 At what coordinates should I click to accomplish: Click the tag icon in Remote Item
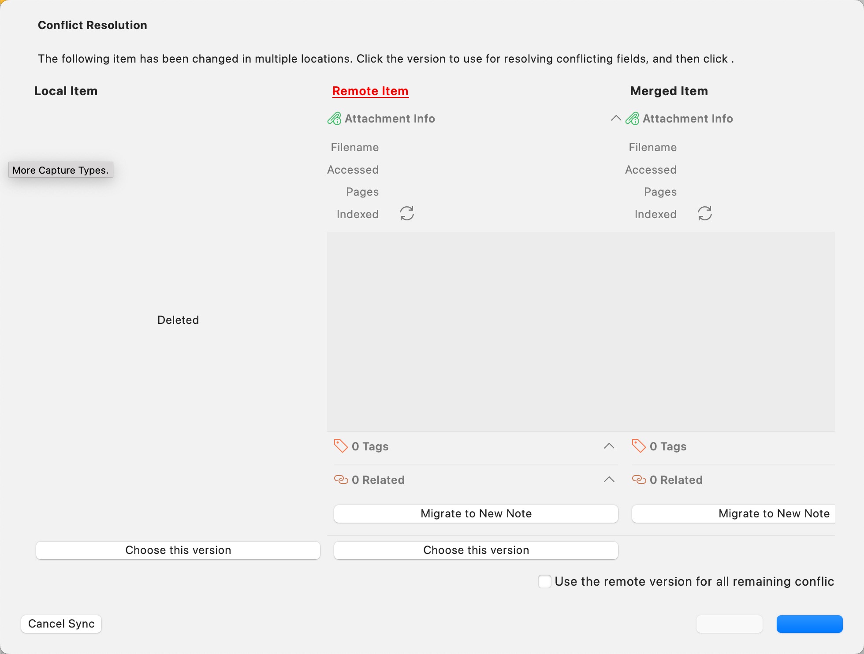tap(340, 446)
